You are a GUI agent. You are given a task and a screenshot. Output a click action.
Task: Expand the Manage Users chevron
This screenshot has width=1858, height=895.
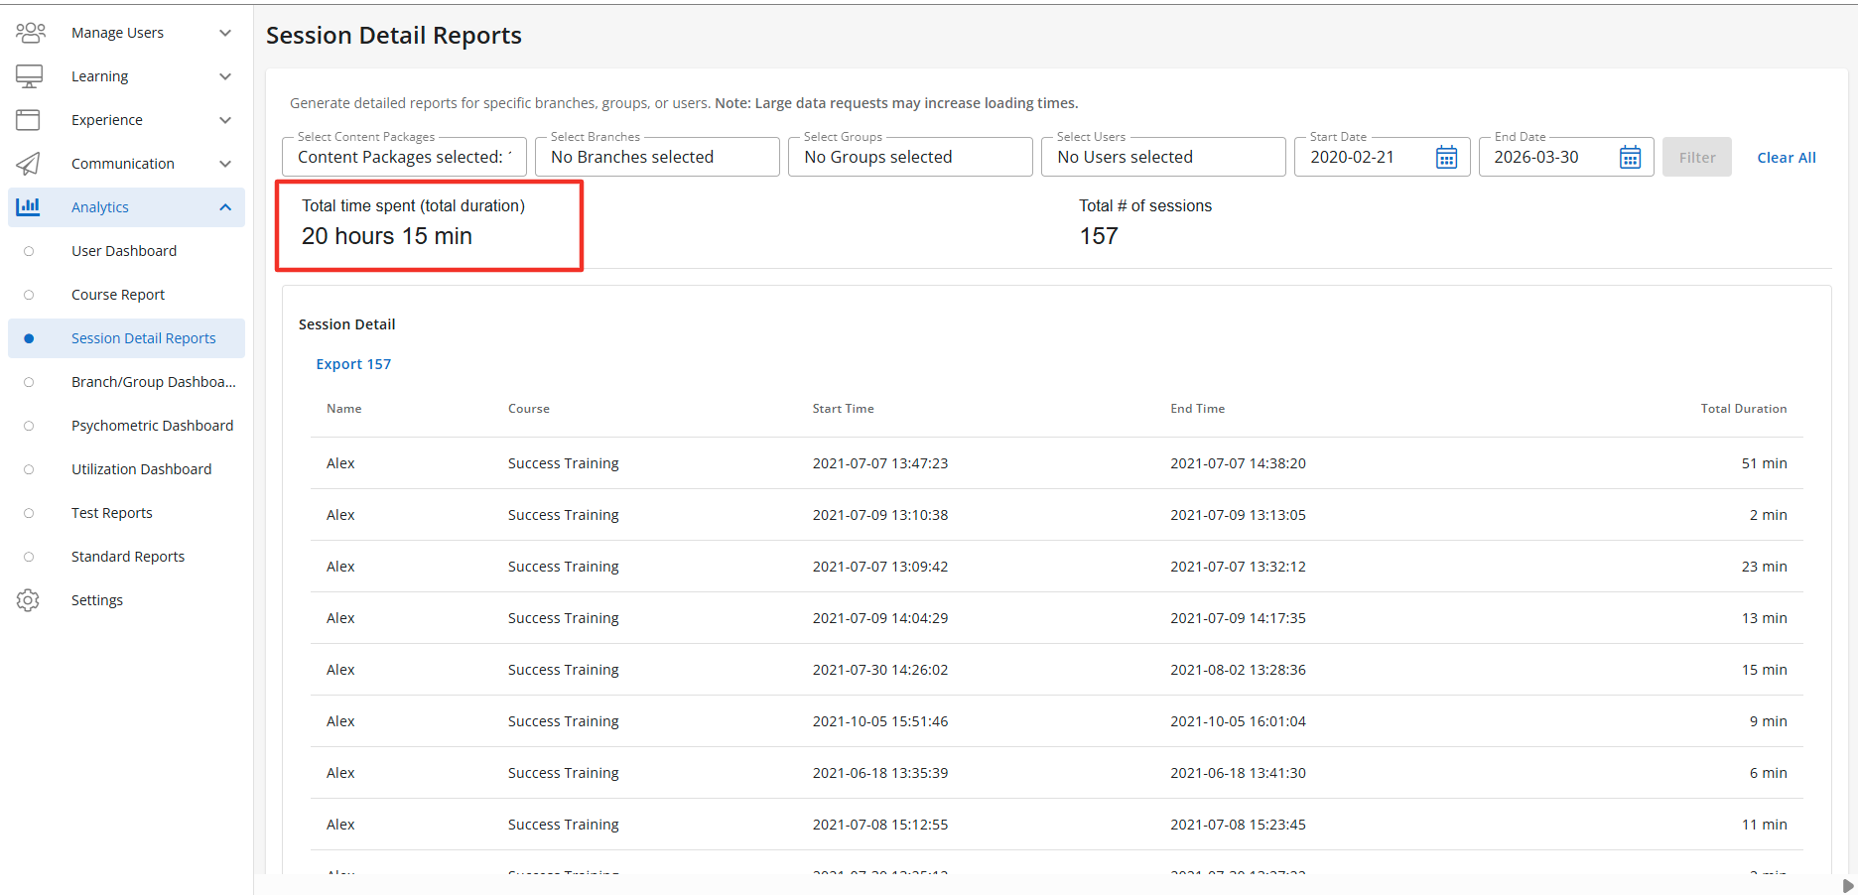(225, 33)
